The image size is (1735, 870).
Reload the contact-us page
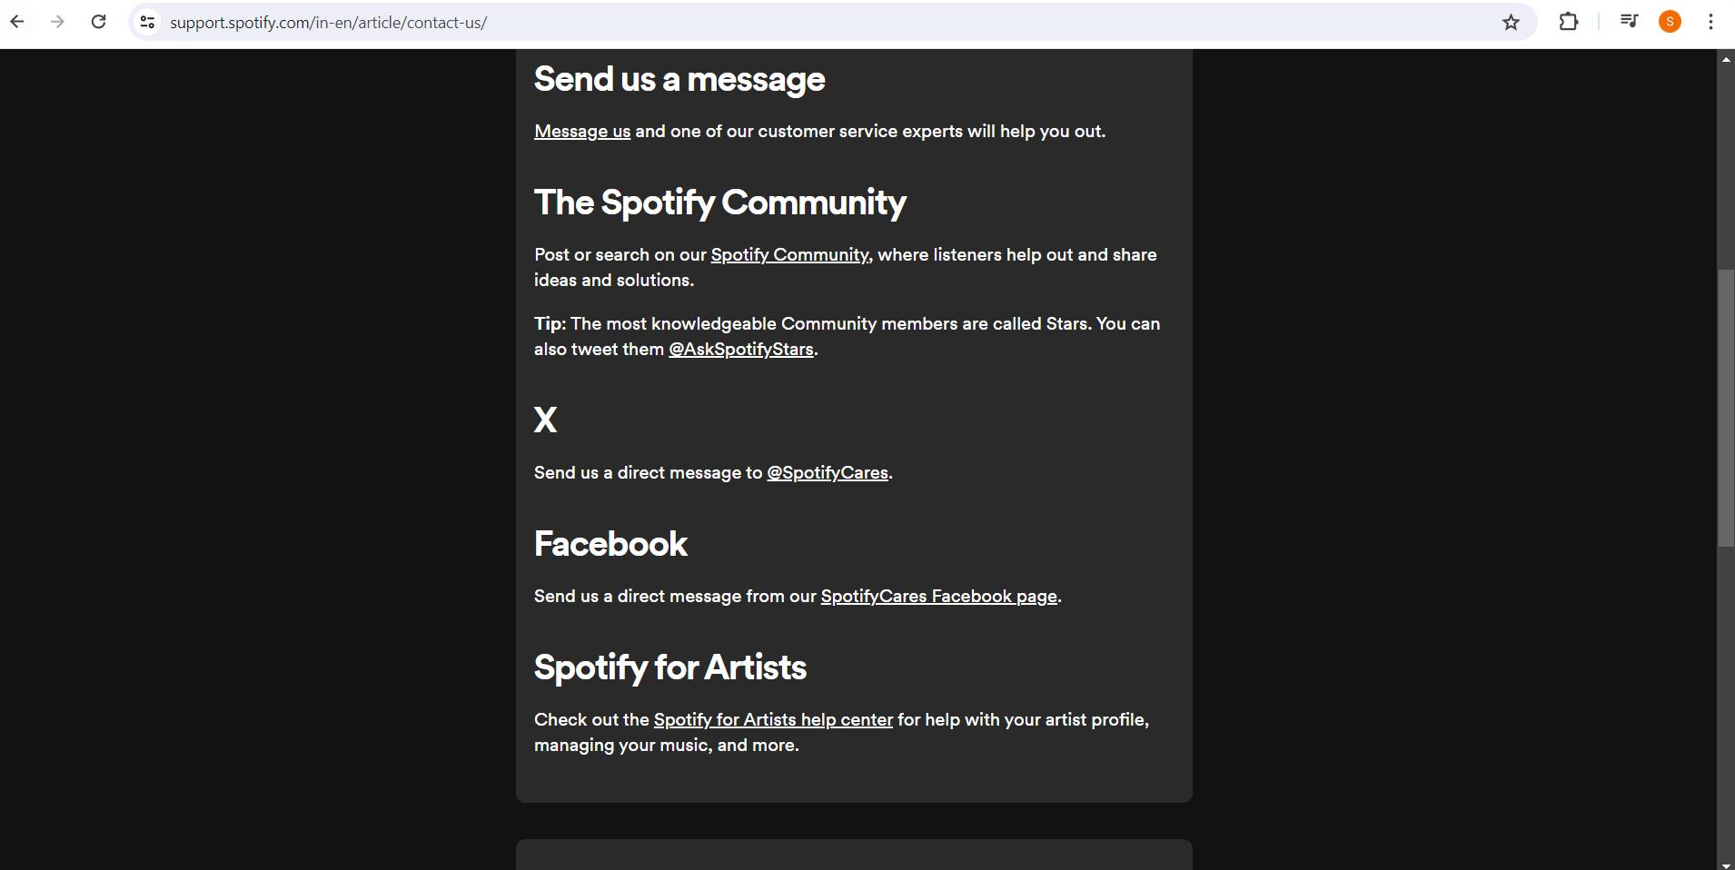pyautogui.click(x=99, y=22)
